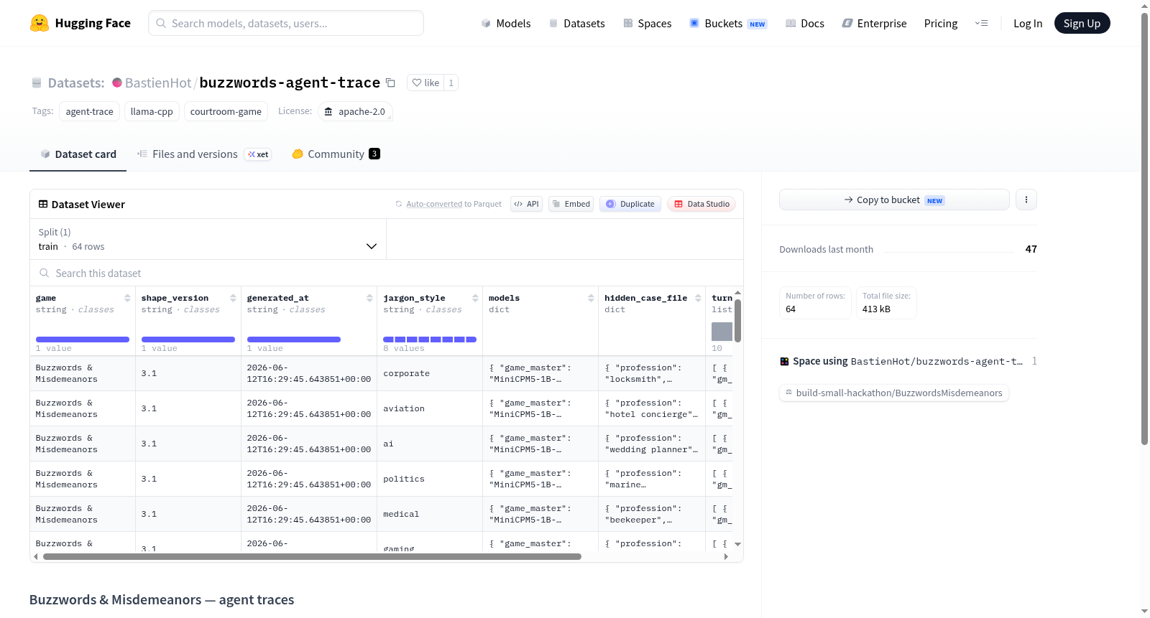Go to the Pricing page
The image size is (1150, 618).
(x=941, y=23)
